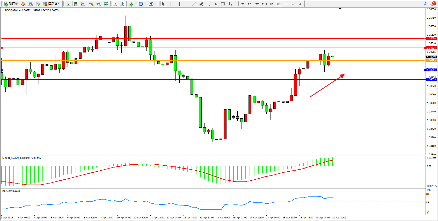Click the Zoom Out magnifier icon
The width and height of the screenshot is (438, 221).
99,4
